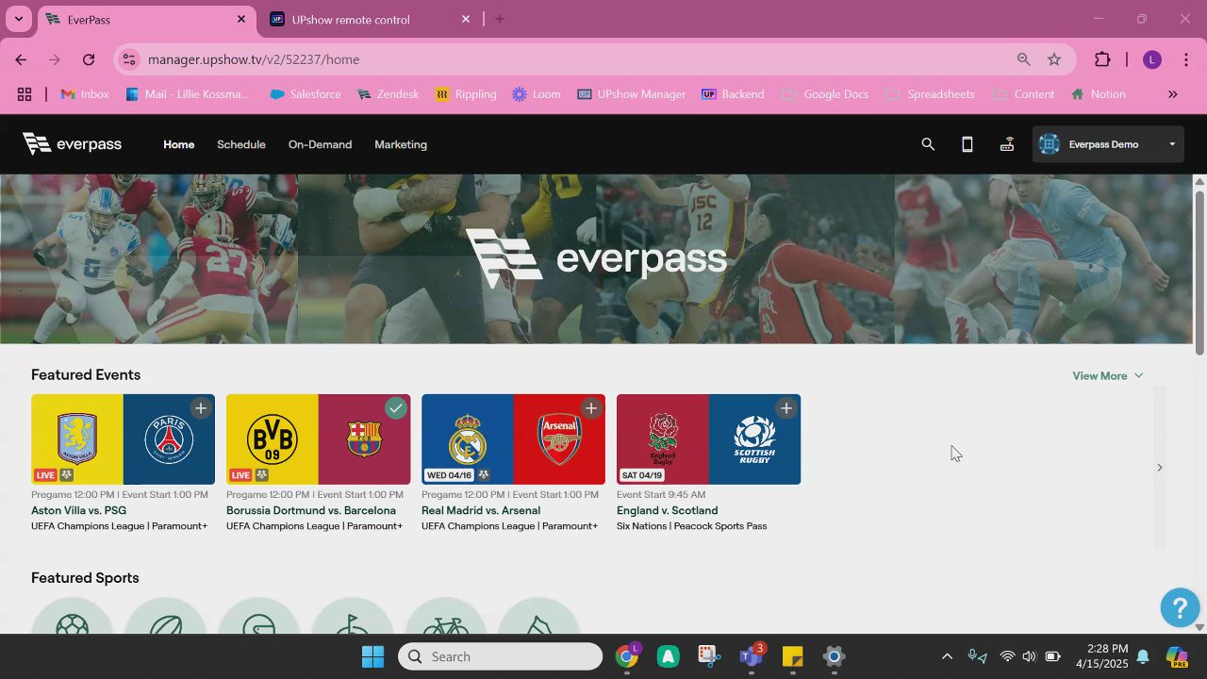1207x679 pixels.
Task: Open the search magnifier in the Everpass header
Action: [x=928, y=144]
